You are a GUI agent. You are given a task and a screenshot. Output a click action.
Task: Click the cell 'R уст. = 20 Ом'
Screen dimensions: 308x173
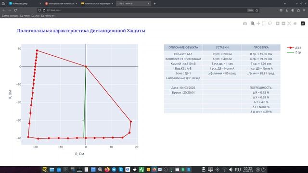(222, 54)
